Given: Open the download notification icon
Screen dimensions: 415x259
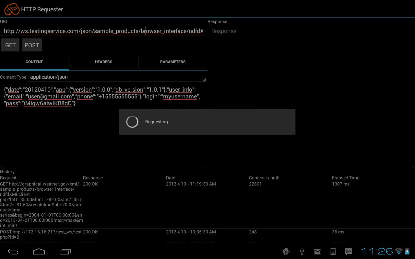Looking at the screenshot, I should click(333, 252).
